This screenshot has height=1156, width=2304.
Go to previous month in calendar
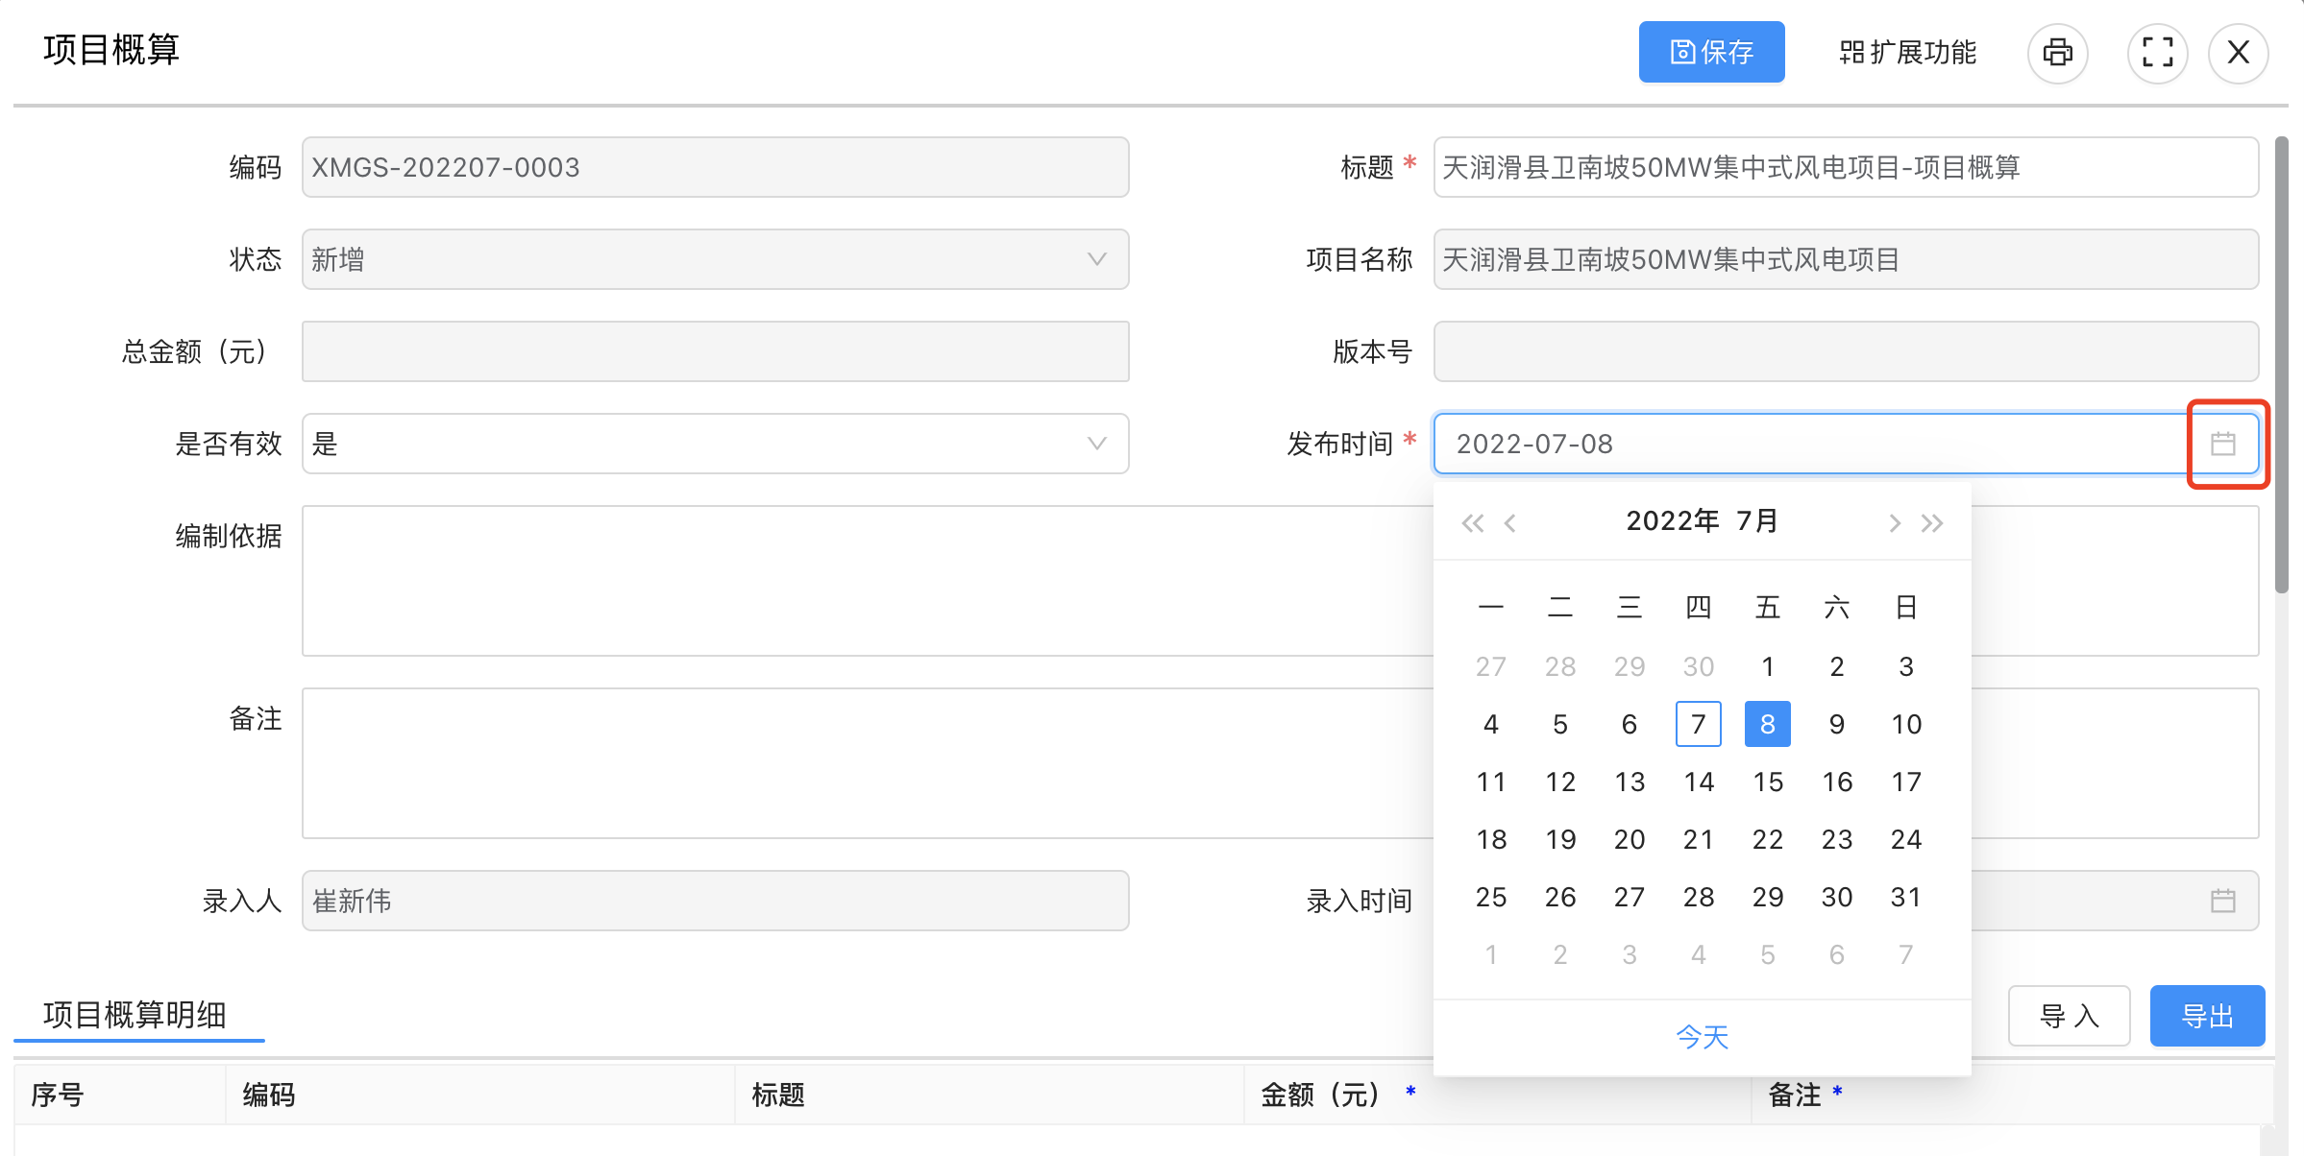(1510, 523)
